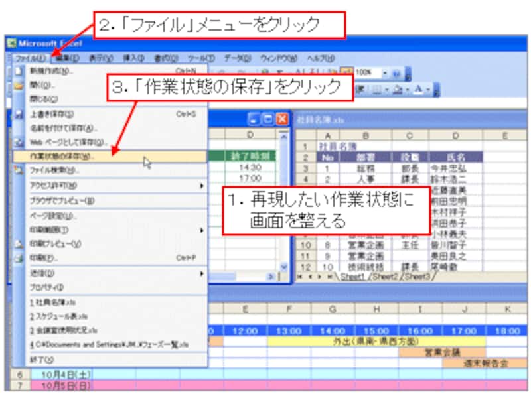
Task: Open the 表示 menu
Action: click(x=101, y=58)
